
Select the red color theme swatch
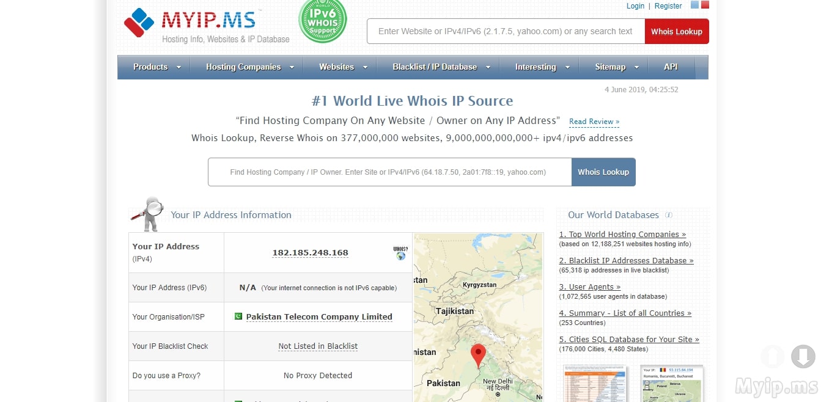point(705,5)
